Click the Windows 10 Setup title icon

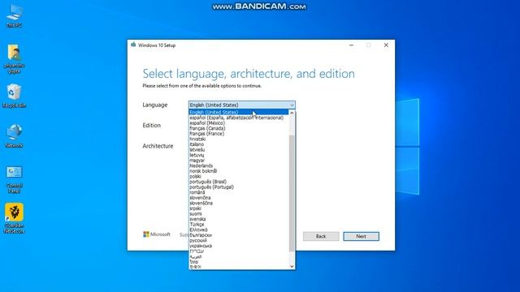click(x=133, y=45)
